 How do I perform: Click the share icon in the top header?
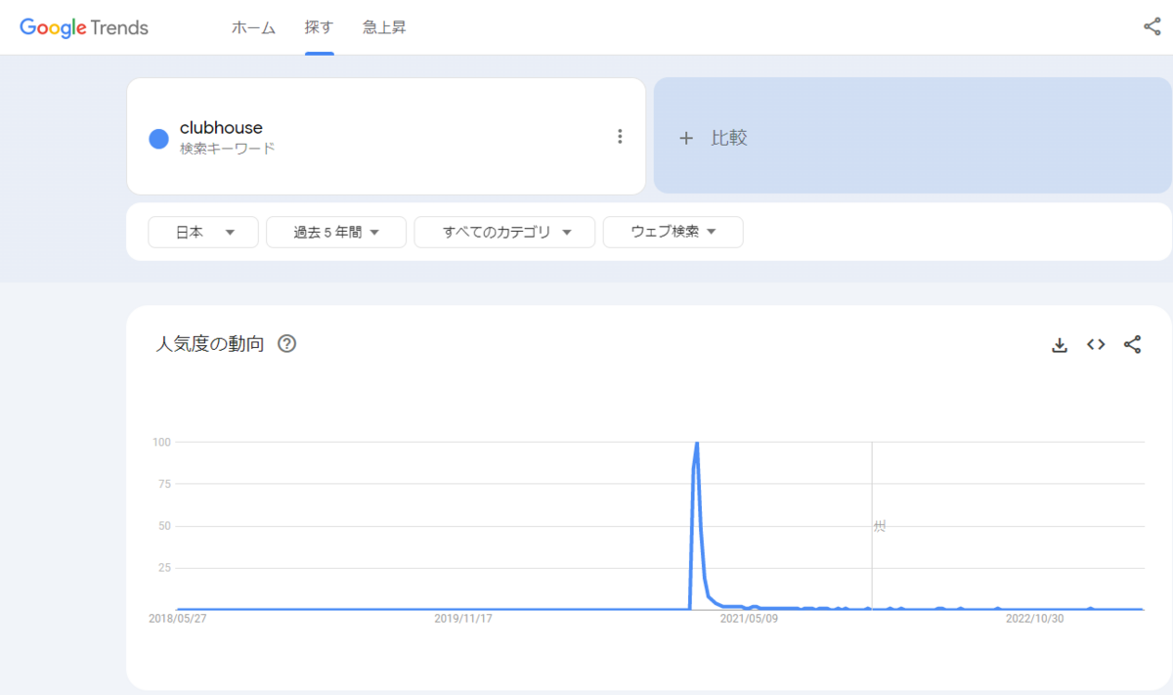pos(1151,26)
